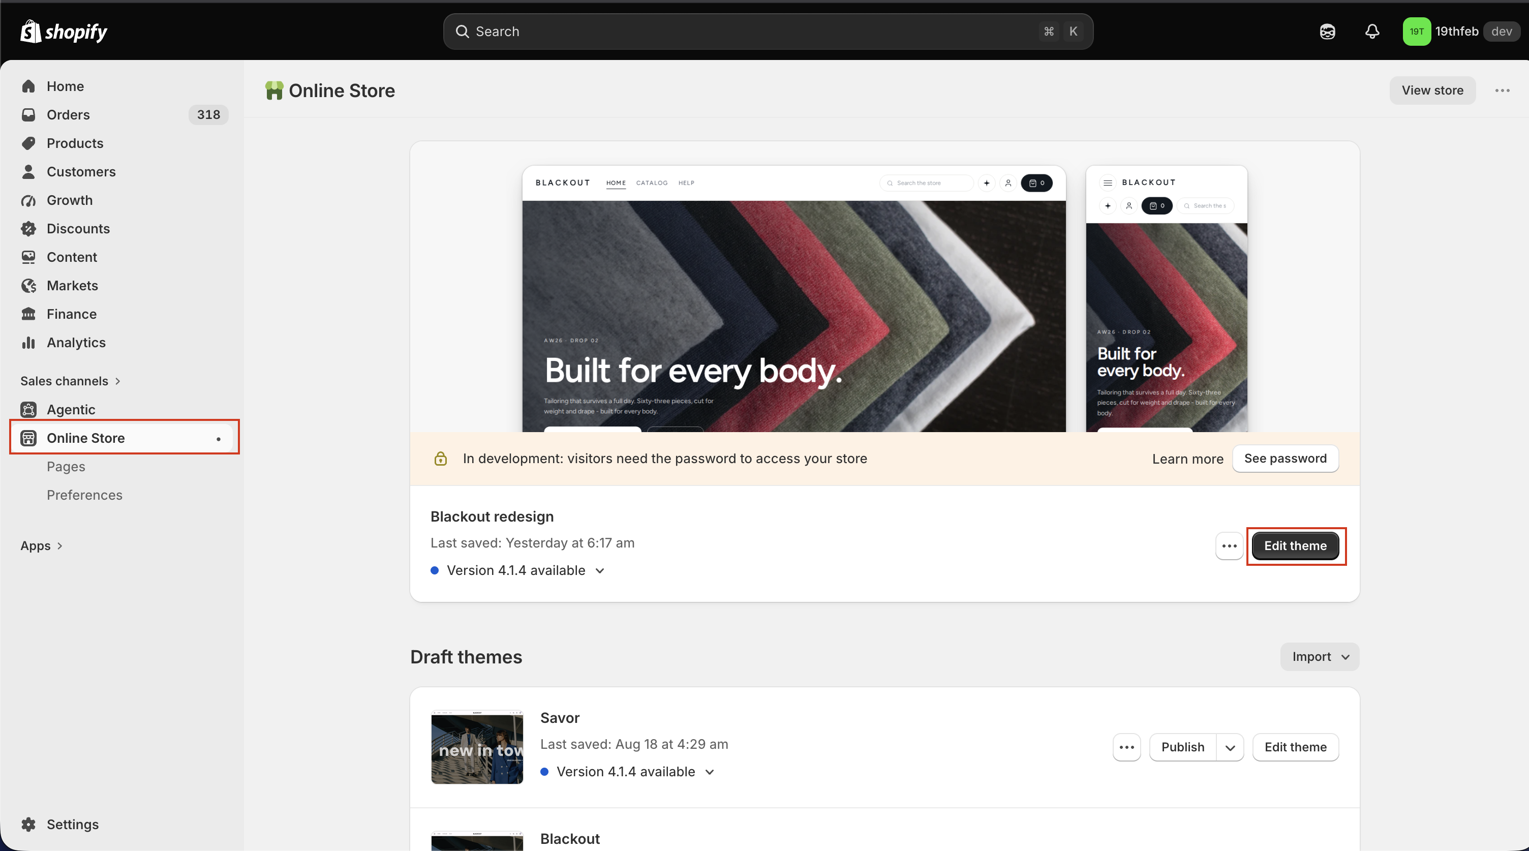Click the desktop theme preview image
The image size is (1529, 851).
tap(793, 298)
